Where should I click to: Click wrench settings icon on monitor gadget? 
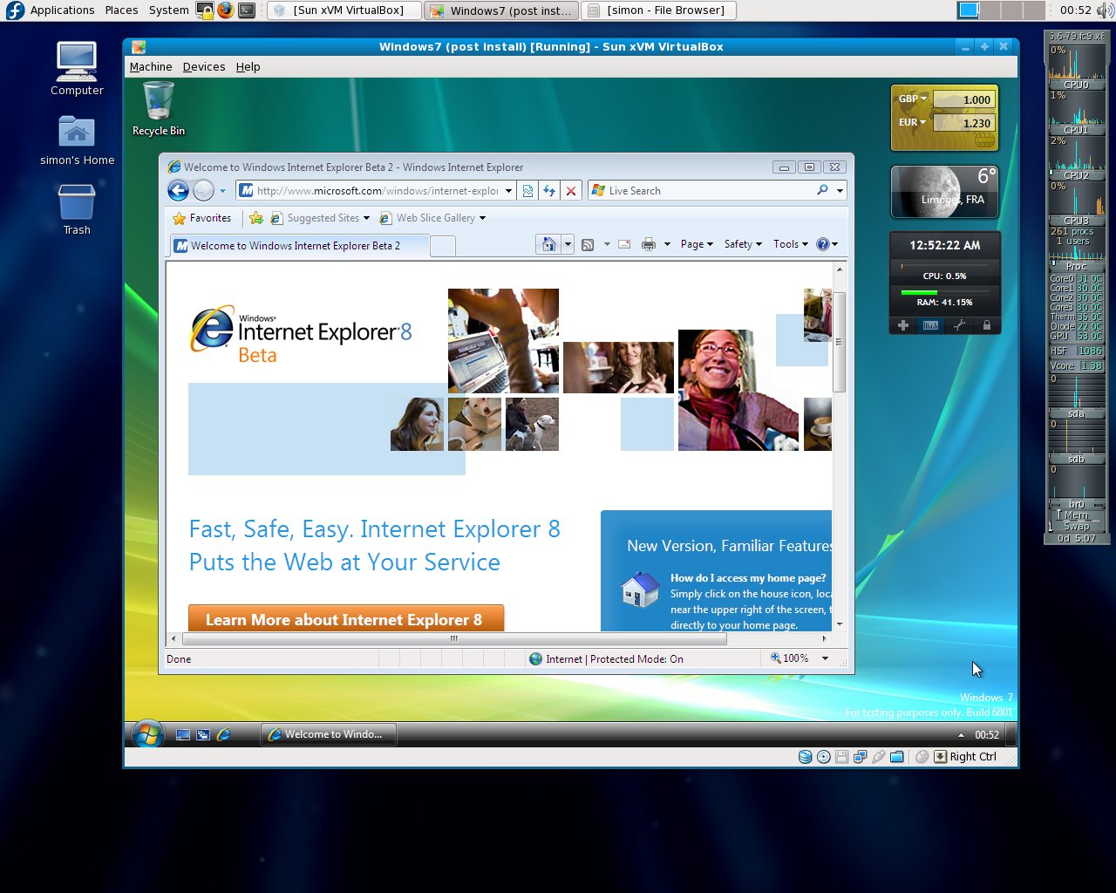959,325
